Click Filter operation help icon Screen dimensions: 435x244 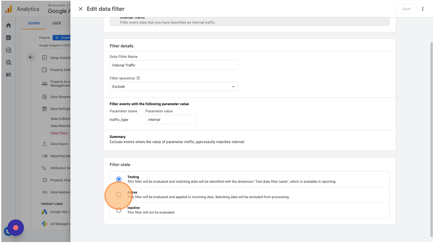click(138, 78)
